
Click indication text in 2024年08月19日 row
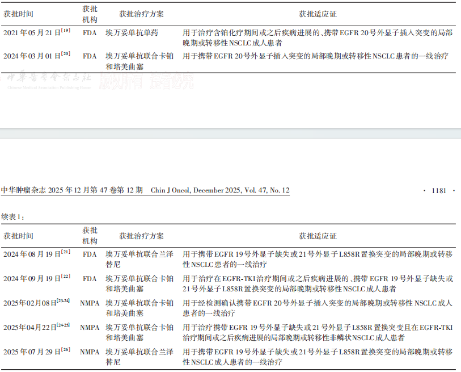tap(318, 259)
